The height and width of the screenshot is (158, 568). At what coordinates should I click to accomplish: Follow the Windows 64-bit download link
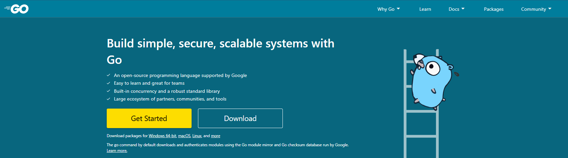point(162,136)
